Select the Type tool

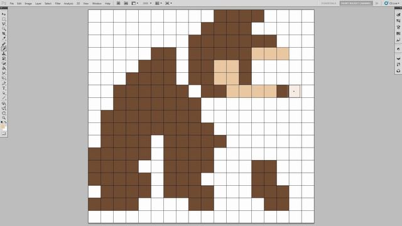(x=4, y=88)
